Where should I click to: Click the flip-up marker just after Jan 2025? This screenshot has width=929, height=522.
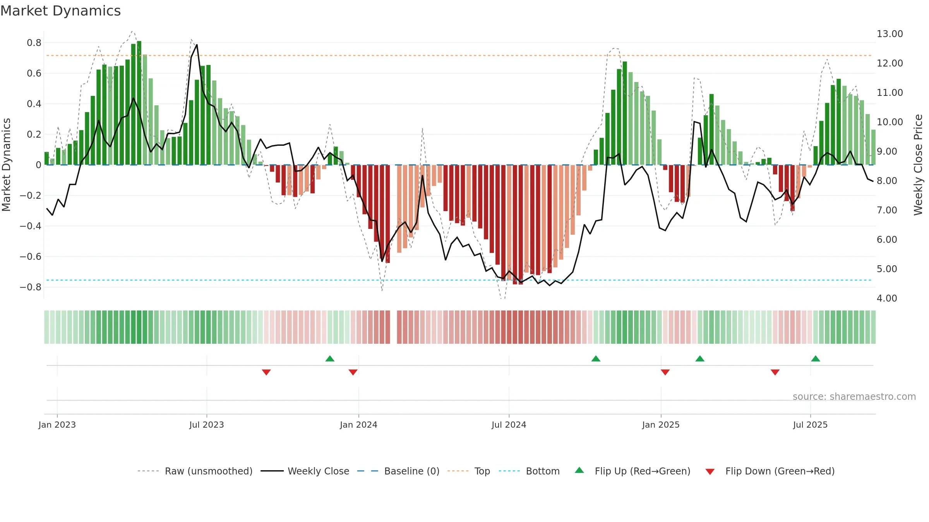tap(700, 358)
